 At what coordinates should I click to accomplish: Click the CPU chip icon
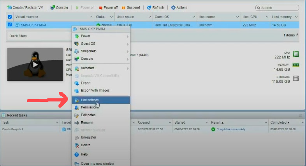coord(296,54)
